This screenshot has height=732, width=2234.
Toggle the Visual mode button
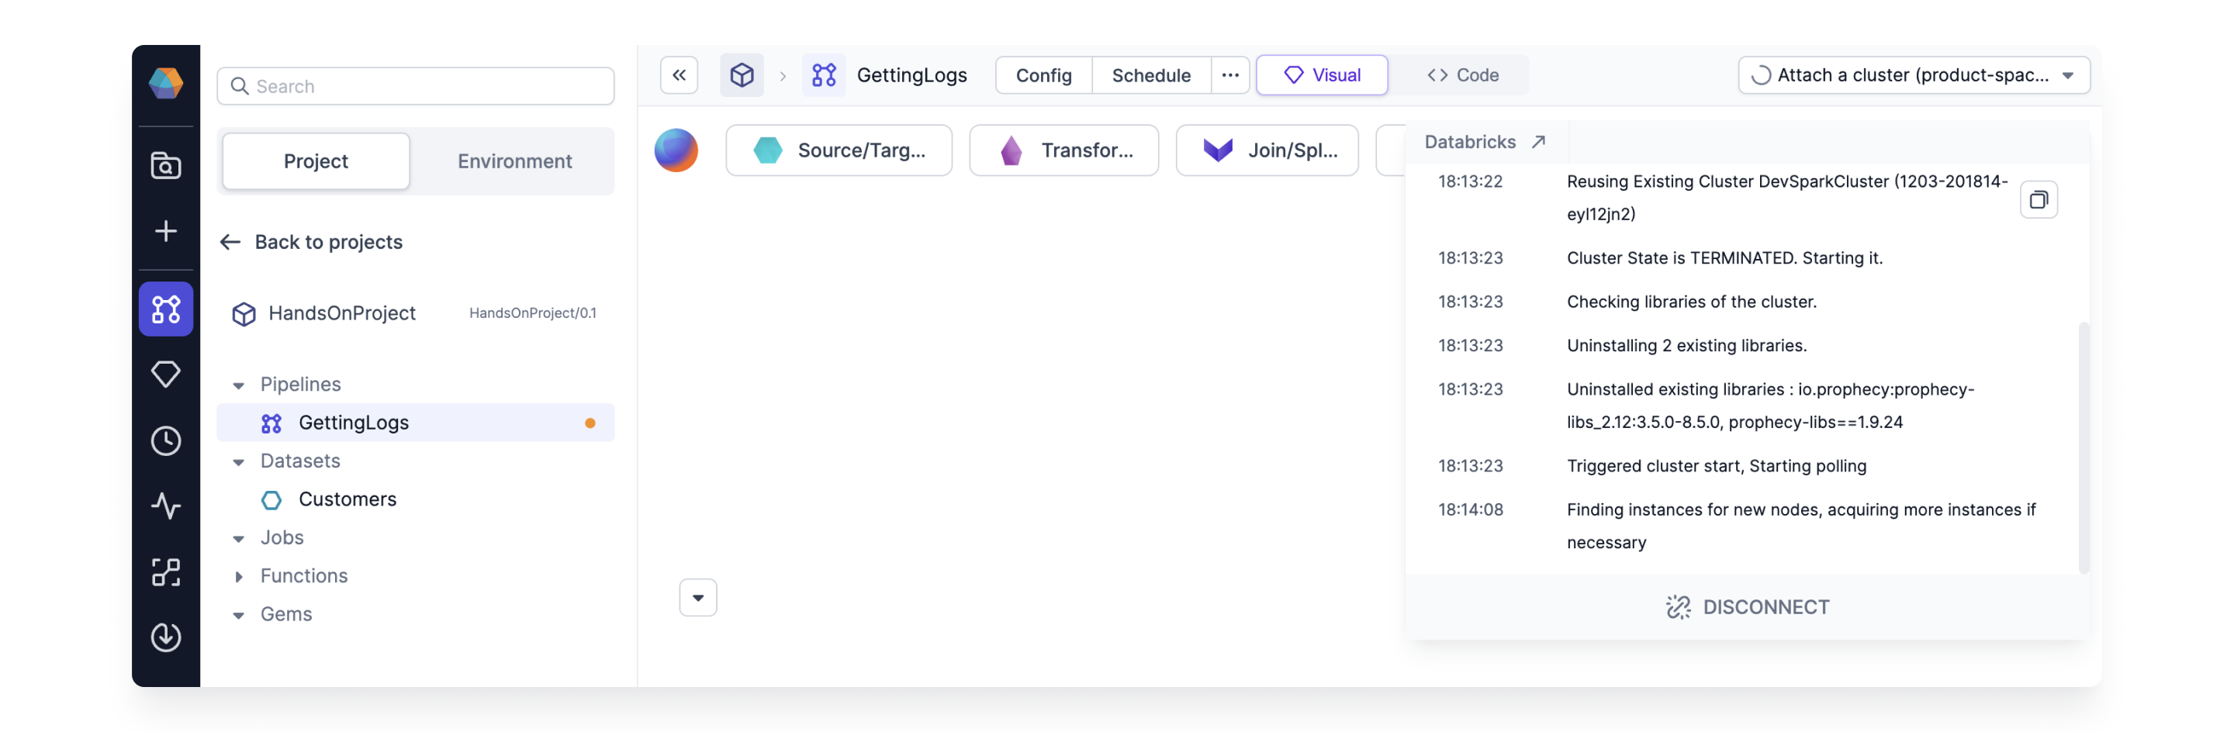click(1322, 74)
